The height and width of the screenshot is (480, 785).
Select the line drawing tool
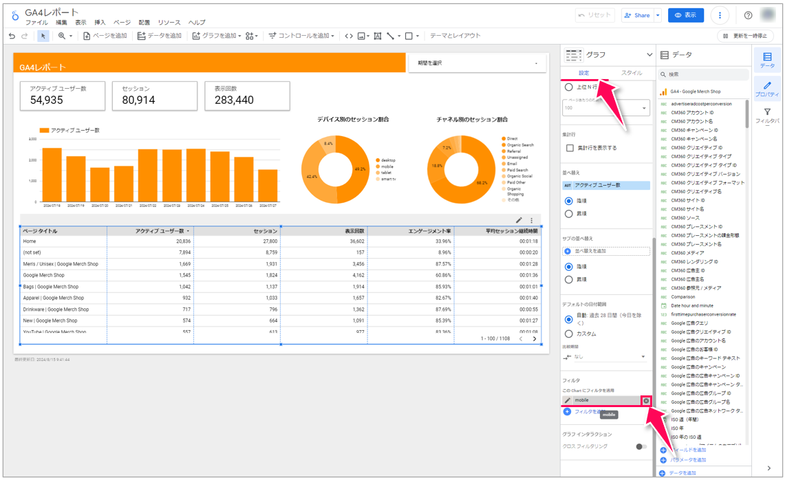tap(391, 36)
